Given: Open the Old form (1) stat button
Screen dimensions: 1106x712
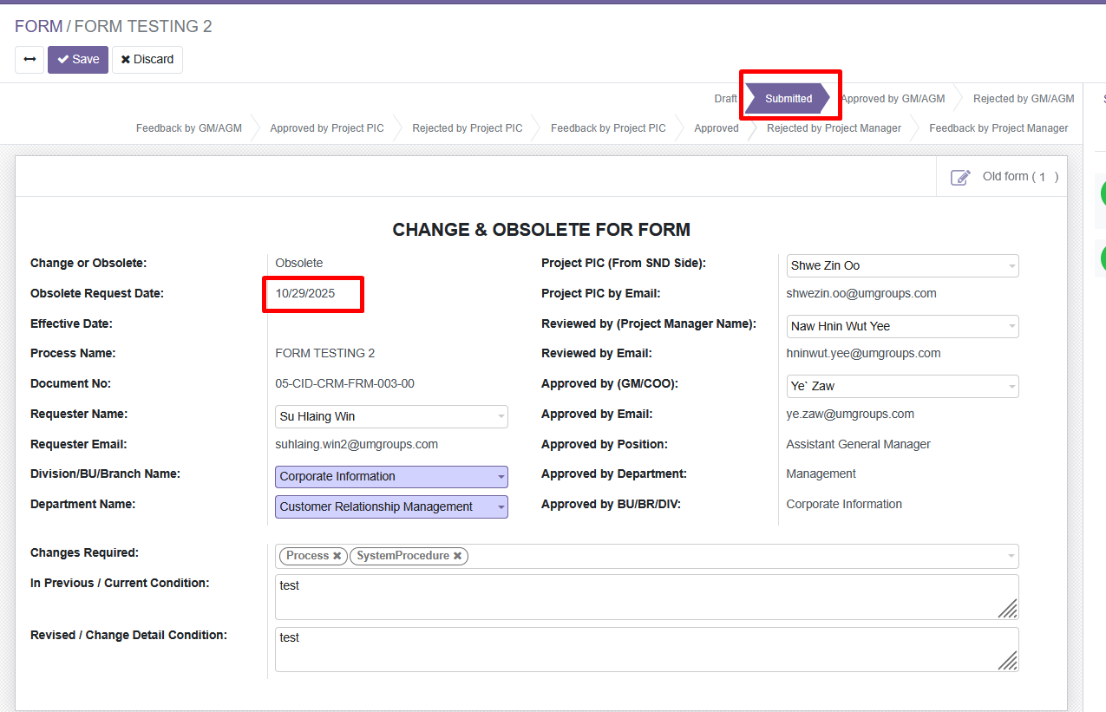Looking at the screenshot, I should click(x=1002, y=177).
